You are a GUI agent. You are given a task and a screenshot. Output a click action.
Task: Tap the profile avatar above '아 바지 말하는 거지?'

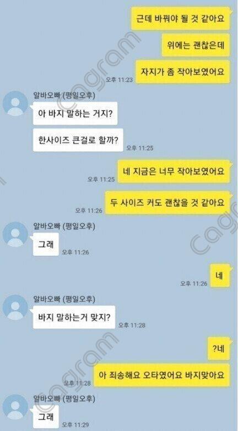(x=15, y=104)
